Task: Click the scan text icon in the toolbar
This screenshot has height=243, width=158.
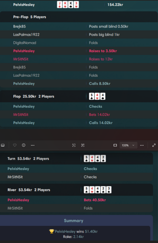Action: [x=83, y=145]
